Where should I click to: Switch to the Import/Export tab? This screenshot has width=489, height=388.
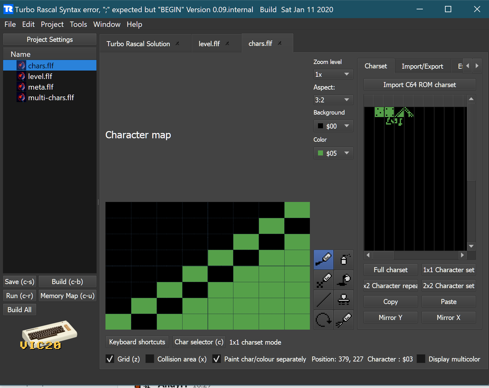click(x=423, y=66)
